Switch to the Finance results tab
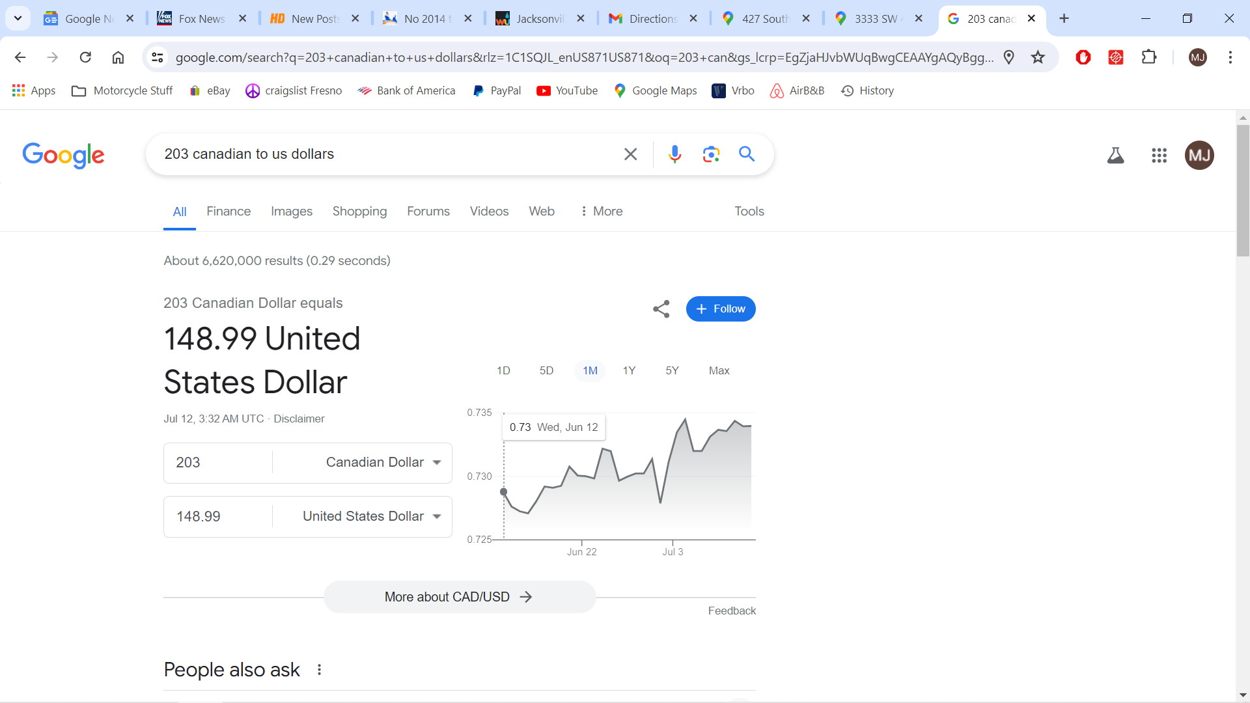The height and width of the screenshot is (703, 1250). coord(229,211)
